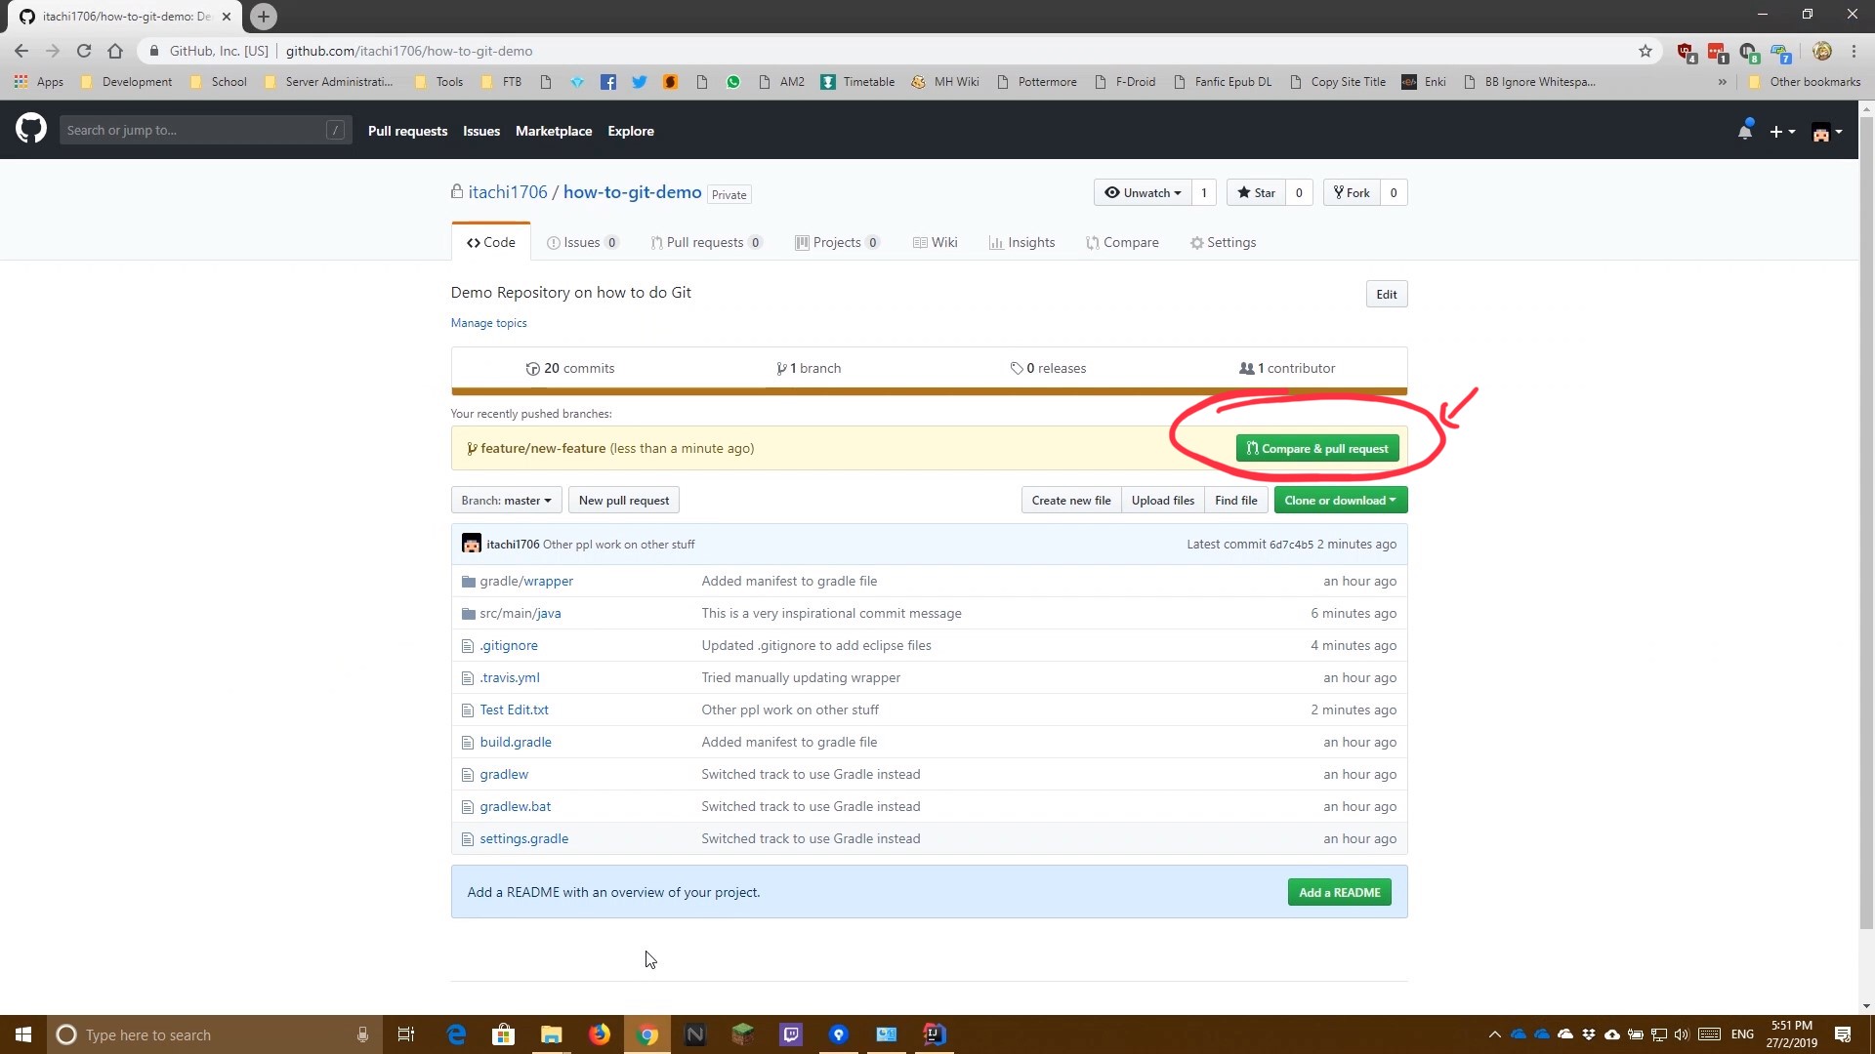The image size is (1875, 1054).
Task: Open the Projects tab
Action: pos(838,242)
